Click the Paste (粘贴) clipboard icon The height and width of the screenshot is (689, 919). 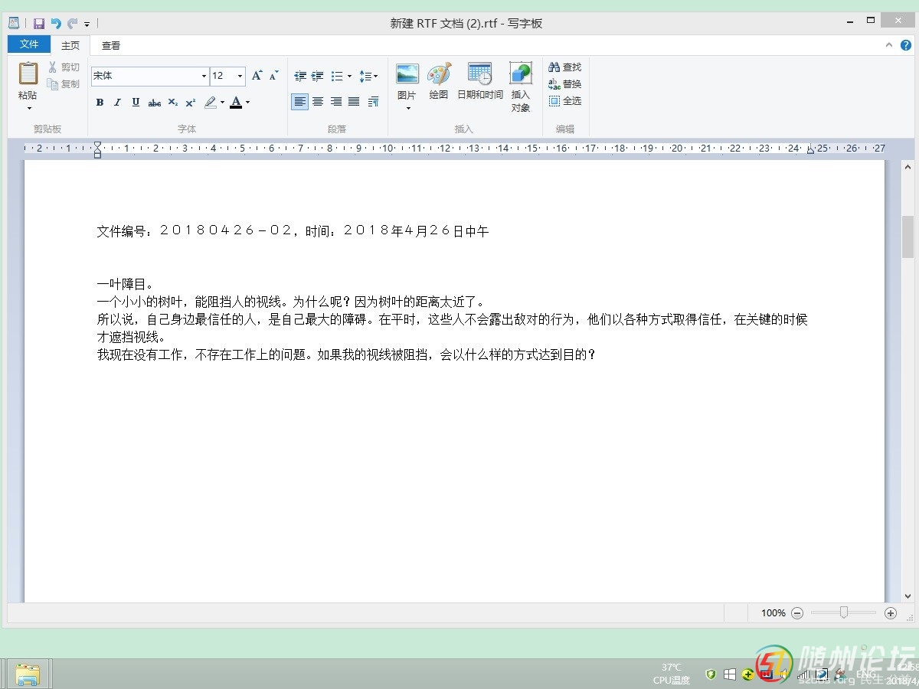pyautogui.click(x=28, y=73)
